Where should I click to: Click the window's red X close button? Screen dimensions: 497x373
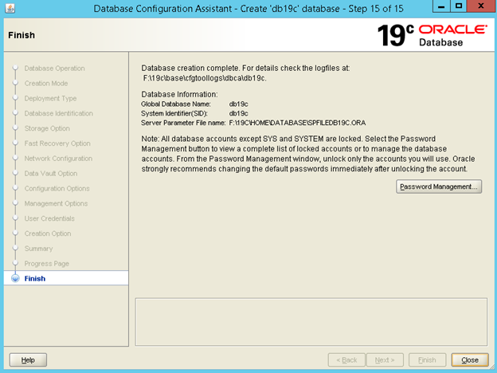click(x=481, y=6)
